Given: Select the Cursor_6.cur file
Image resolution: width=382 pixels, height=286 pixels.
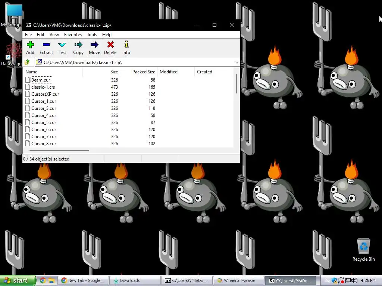Looking at the screenshot, I should coord(44,129).
